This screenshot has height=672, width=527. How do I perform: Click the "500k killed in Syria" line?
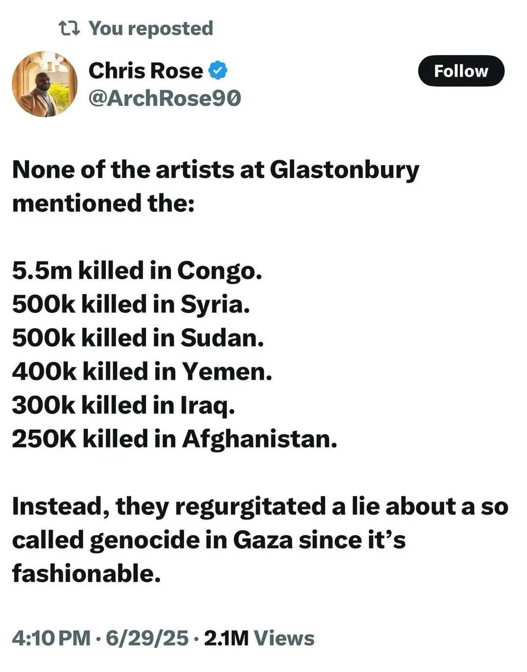pos(131,304)
